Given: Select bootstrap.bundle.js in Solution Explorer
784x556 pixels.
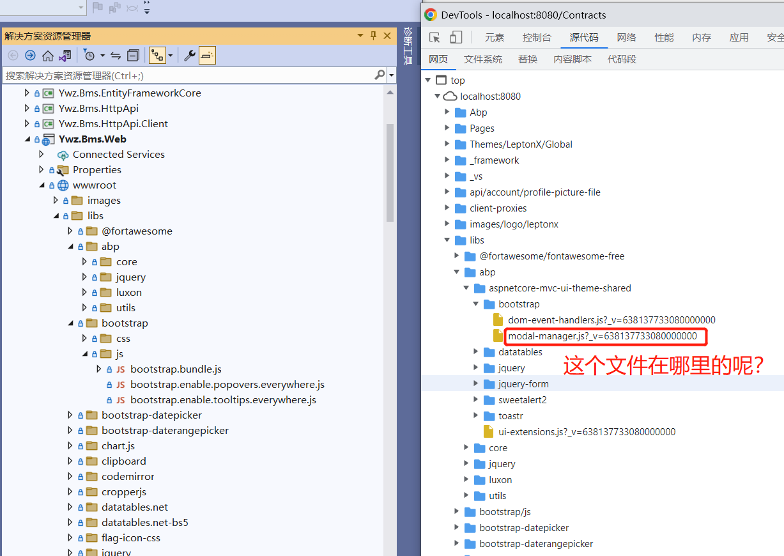Looking at the screenshot, I should (176, 369).
